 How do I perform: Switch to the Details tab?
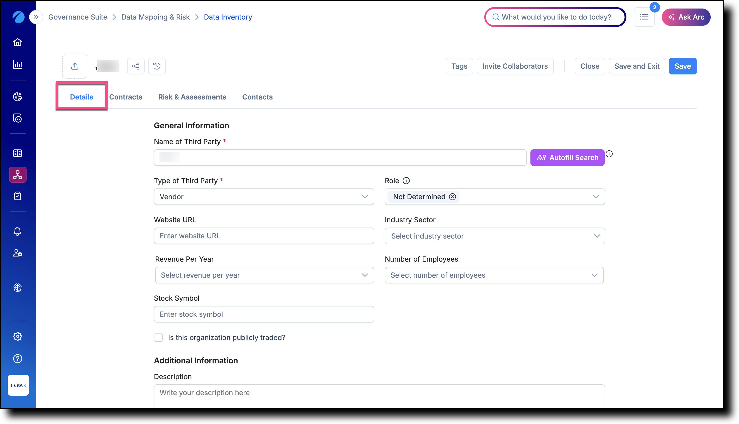[81, 97]
